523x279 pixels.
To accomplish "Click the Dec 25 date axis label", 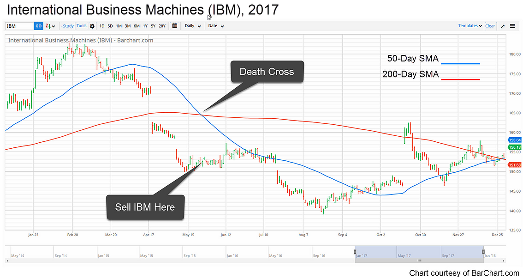I will 497,235.
